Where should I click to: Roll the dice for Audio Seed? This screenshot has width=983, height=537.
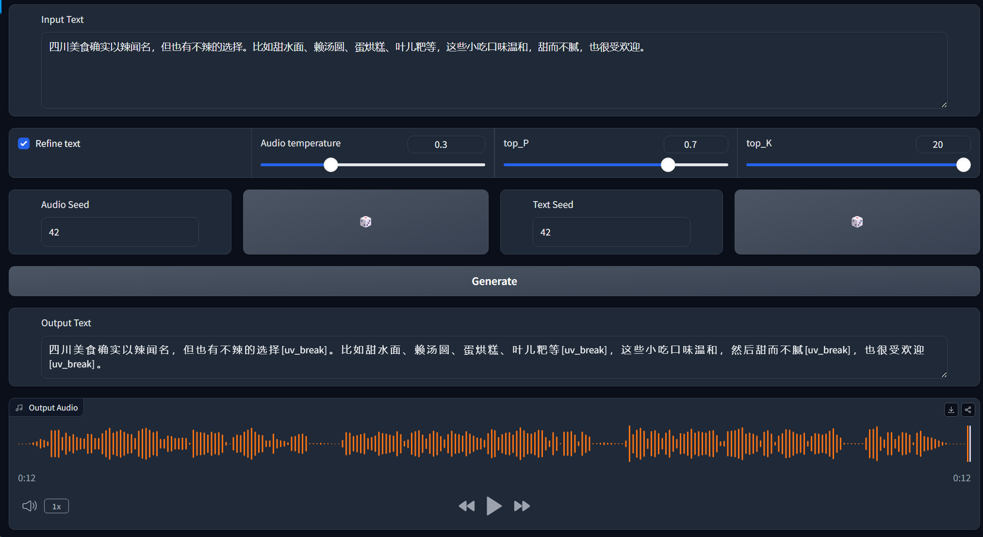tap(365, 222)
